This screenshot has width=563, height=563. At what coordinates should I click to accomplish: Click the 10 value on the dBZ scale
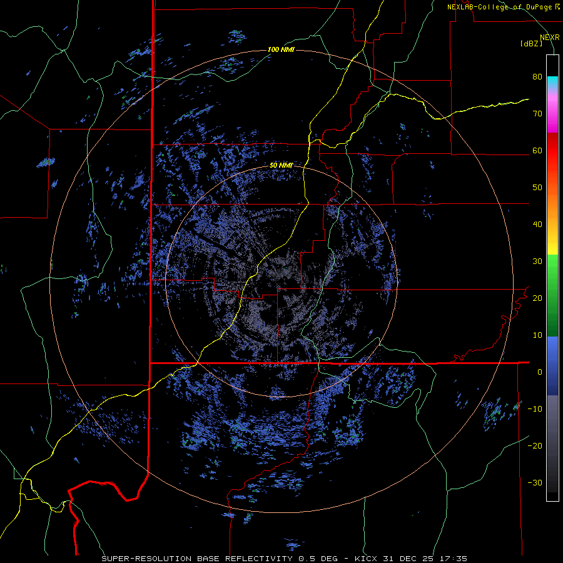(537, 335)
